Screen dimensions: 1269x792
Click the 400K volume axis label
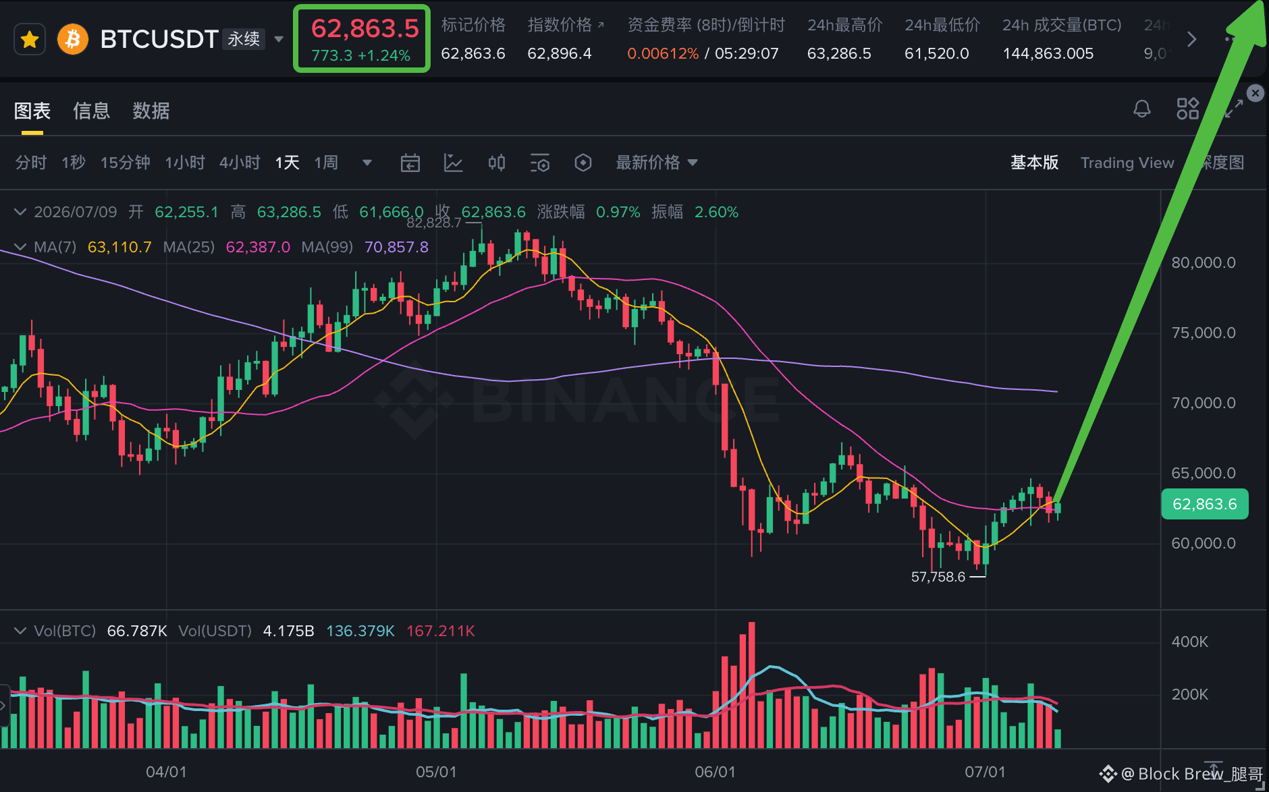click(1189, 642)
